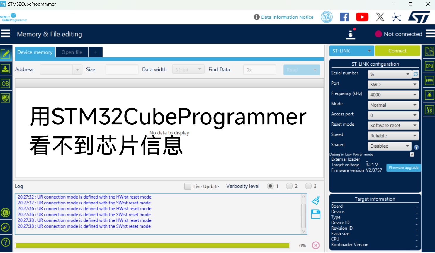
Task: Open the Shared Disabled dropdown
Action: coord(390,146)
